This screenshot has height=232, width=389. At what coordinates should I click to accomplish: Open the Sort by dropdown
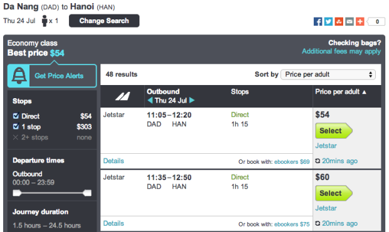click(328, 74)
